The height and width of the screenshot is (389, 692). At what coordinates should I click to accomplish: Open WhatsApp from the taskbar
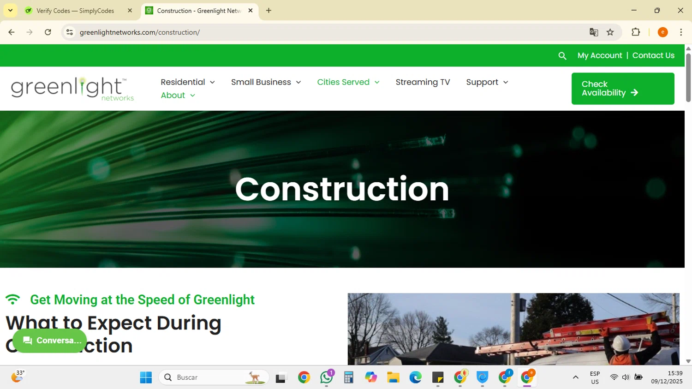point(327,377)
